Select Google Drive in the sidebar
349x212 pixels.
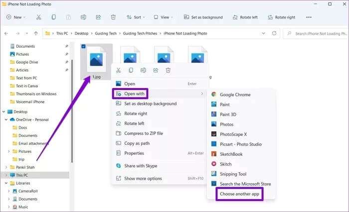(x=27, y=62)
